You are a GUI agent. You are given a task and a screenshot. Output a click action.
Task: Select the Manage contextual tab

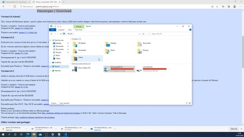point(79,27)
